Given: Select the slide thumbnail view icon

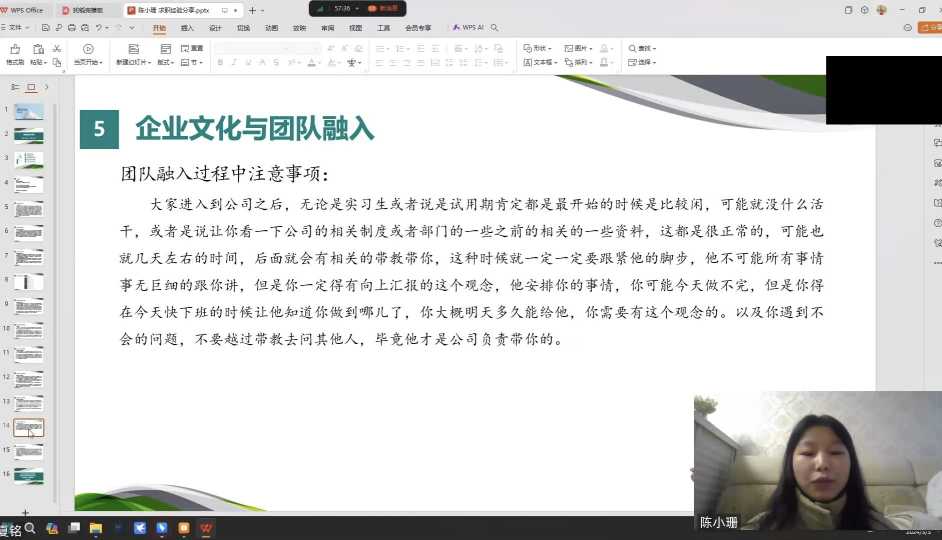Looking at the screenshot, I should click(32, 87).
